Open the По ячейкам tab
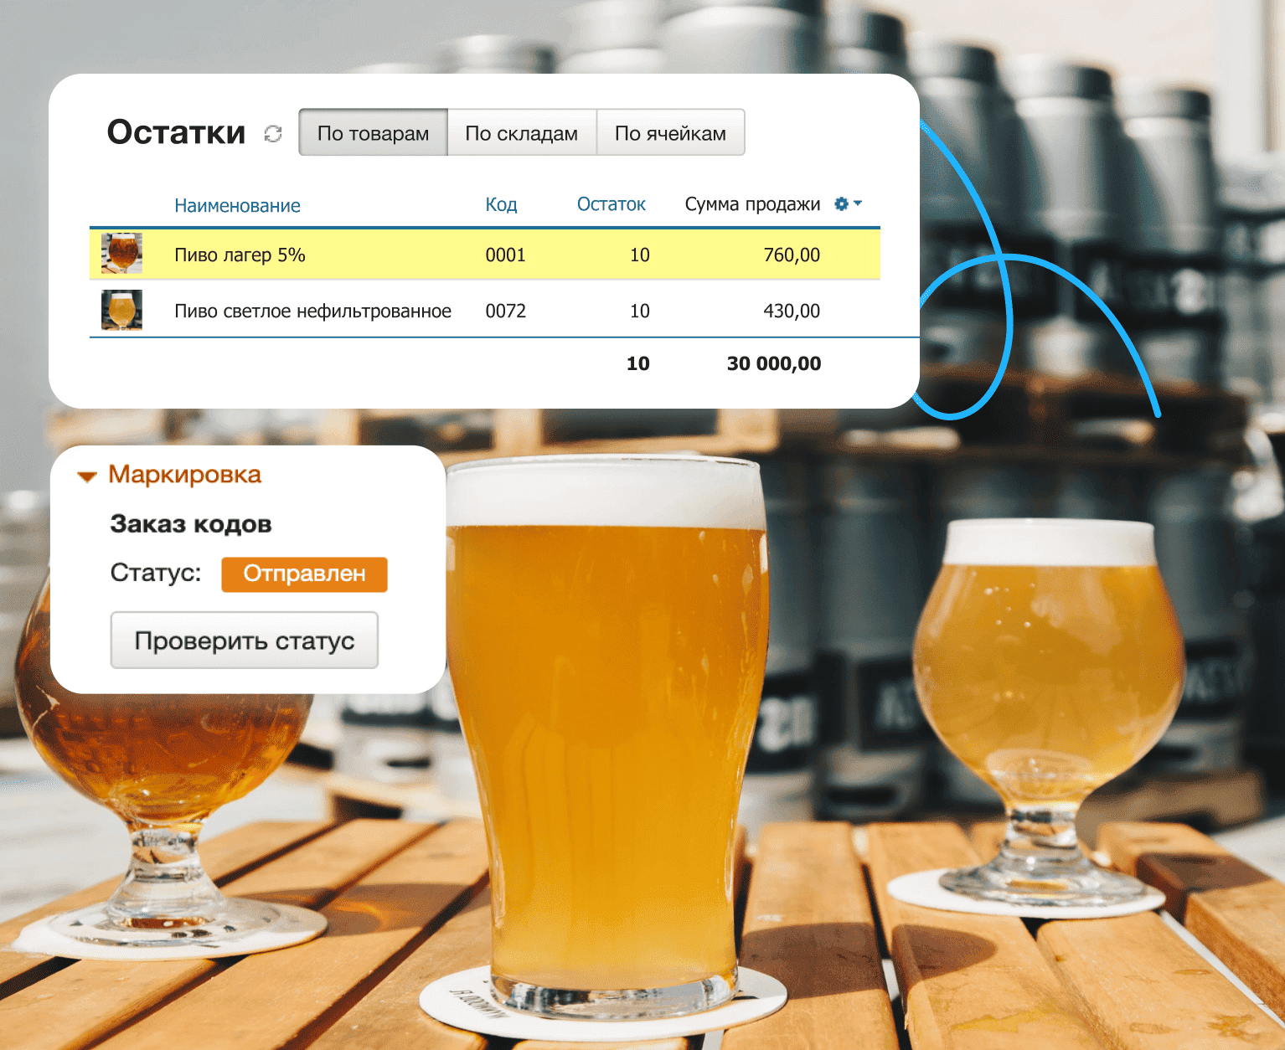Screen dimensions: 1285x1050 click(670, 133)
